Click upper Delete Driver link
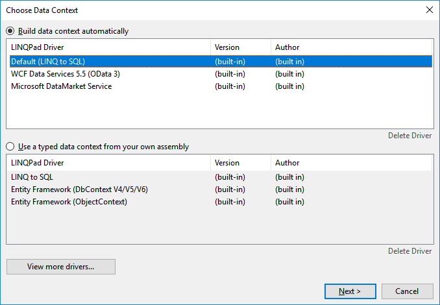This screenshot has height=305, width=440. click(x=409, y=136)
